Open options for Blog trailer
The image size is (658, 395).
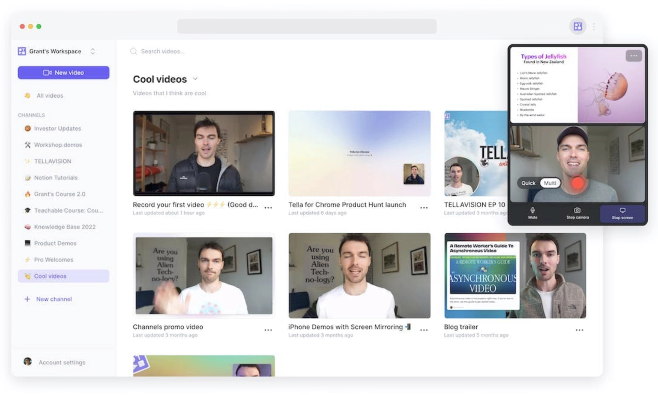click(x=579, y=330)
